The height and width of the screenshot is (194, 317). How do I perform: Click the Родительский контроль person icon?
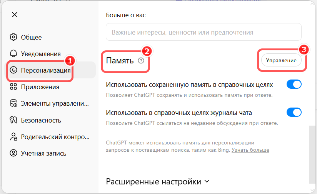[14, 137]
